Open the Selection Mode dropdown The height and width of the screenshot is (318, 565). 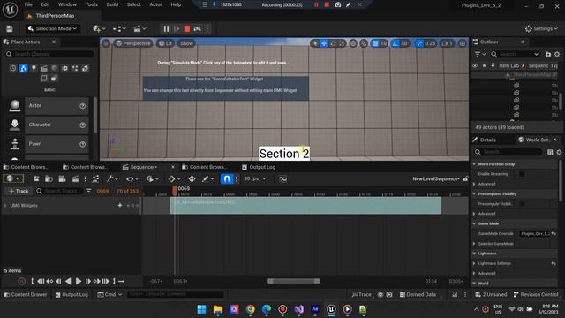(x=53, y=28)
